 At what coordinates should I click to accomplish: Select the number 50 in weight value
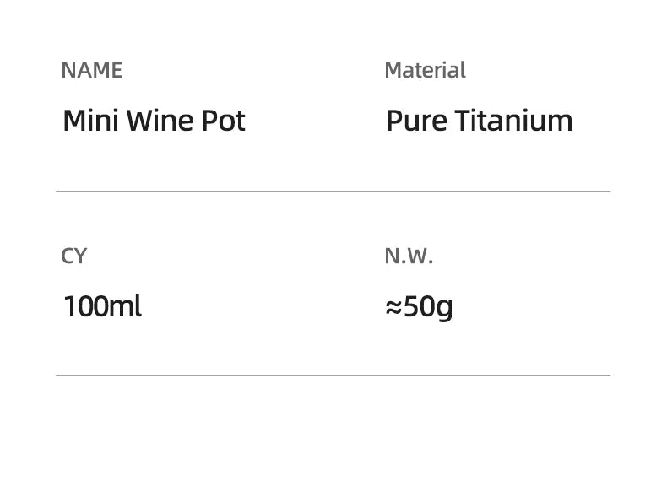[x=418, y=306]
